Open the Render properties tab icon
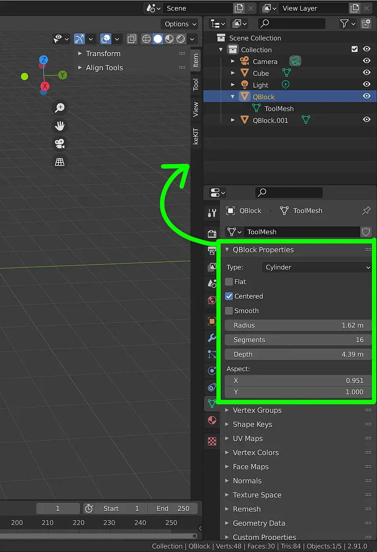This screenshot has height=552, width=377. (212, 234)
